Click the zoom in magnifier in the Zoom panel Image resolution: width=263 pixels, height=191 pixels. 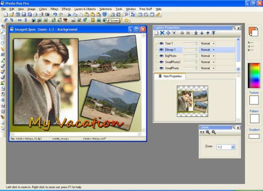[x=208, y=132]
